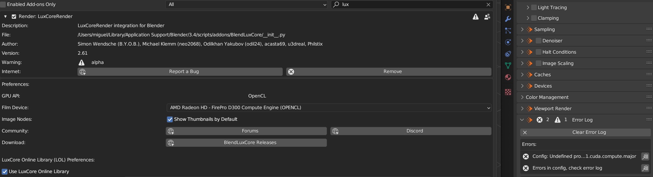Viewport: 653px width, 177px height.
Task: Enable the Denoiser panel checkbox
Action: tap(538, 41)
